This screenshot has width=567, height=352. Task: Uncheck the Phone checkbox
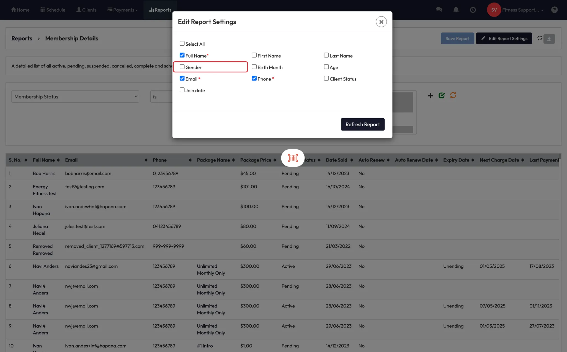point(254,79)
